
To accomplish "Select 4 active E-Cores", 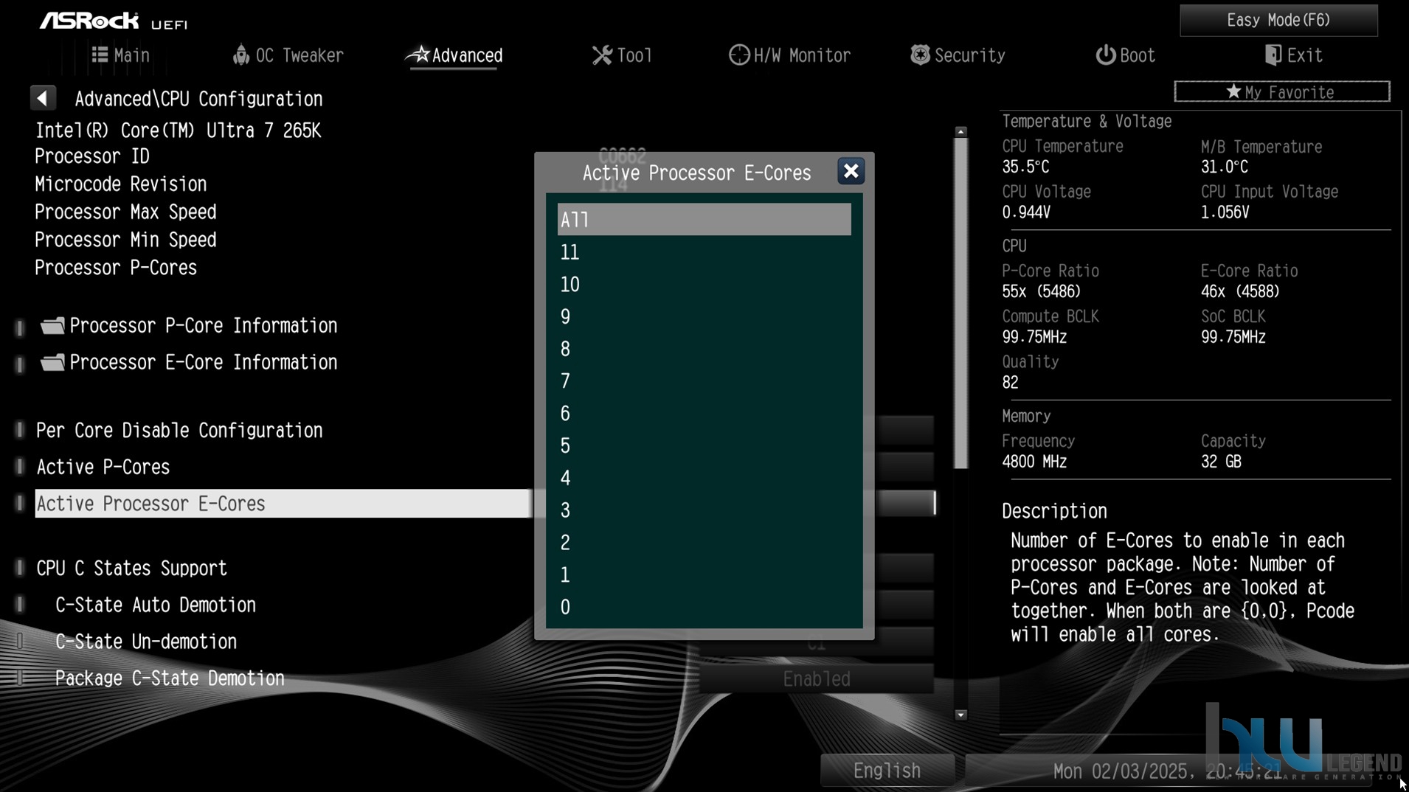I will click(x=704, y=478).
